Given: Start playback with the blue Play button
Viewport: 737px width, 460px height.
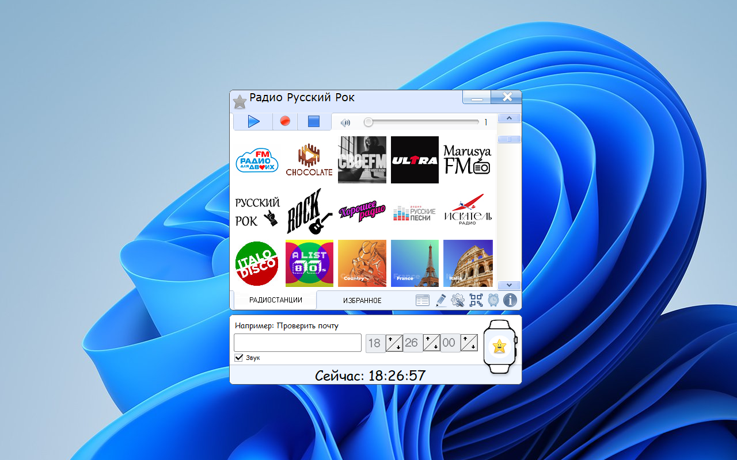Looking at the screenshot, I should pos(253,121).
